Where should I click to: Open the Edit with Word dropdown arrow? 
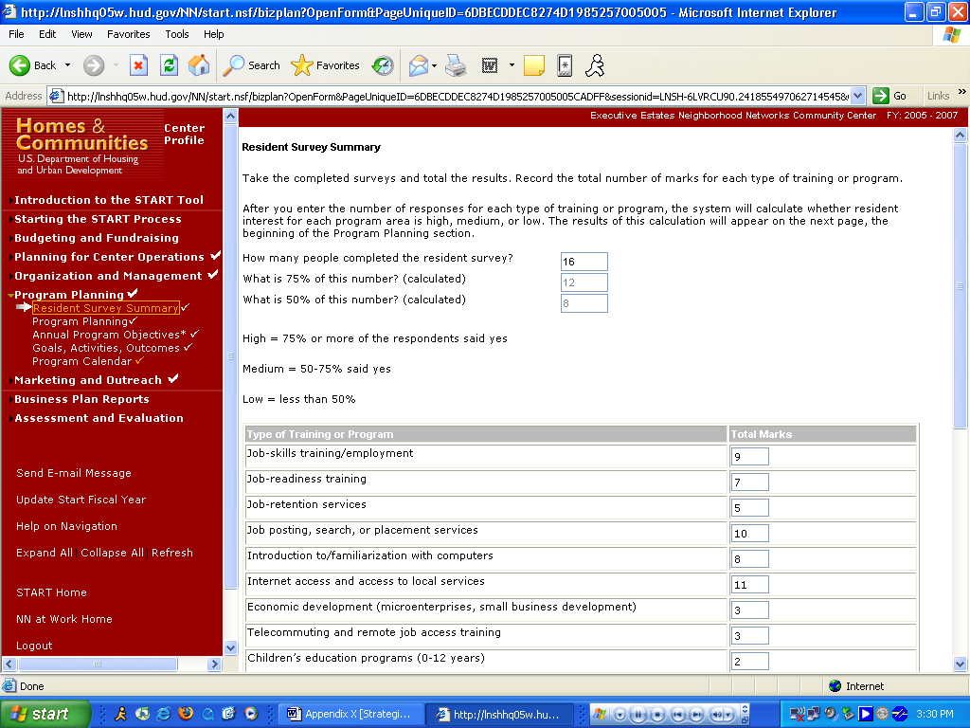pos(512,65)
